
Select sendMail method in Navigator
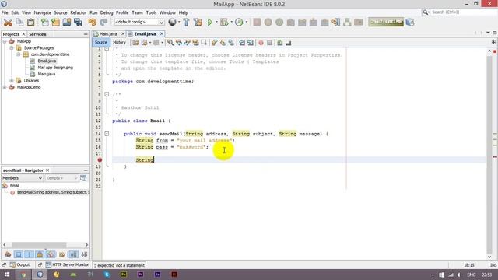(x=54, y=192)
